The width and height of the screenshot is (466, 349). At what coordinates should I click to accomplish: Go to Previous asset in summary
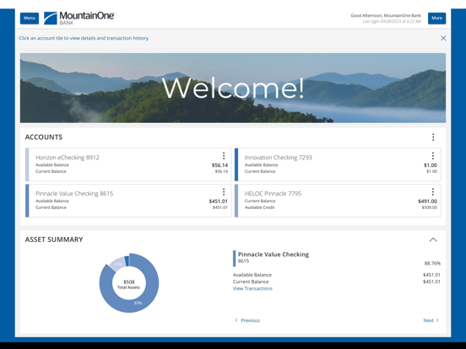click(247, 320)
